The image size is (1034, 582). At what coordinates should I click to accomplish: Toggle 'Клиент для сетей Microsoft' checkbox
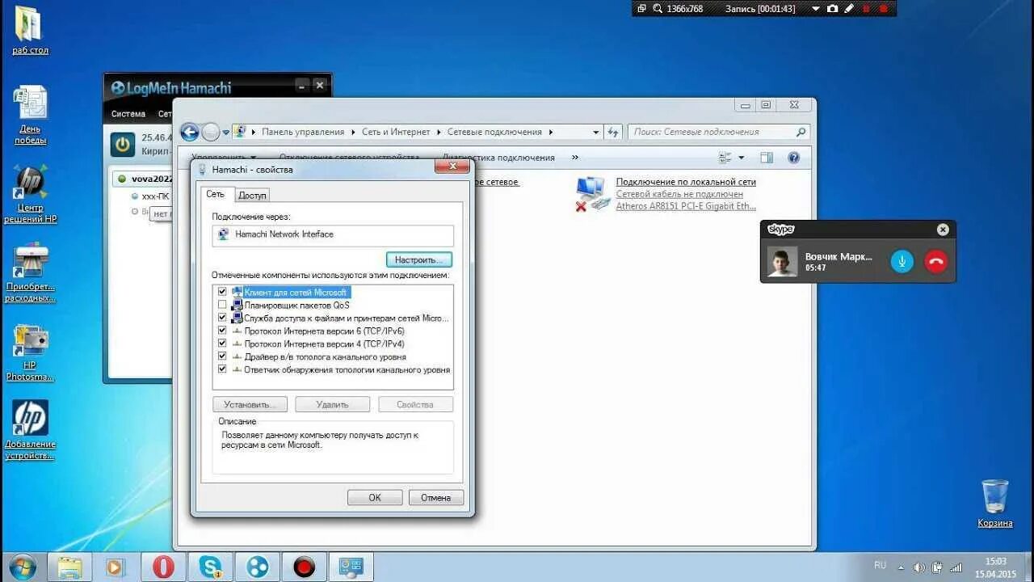pyautogui.click(x=222, y=292)
